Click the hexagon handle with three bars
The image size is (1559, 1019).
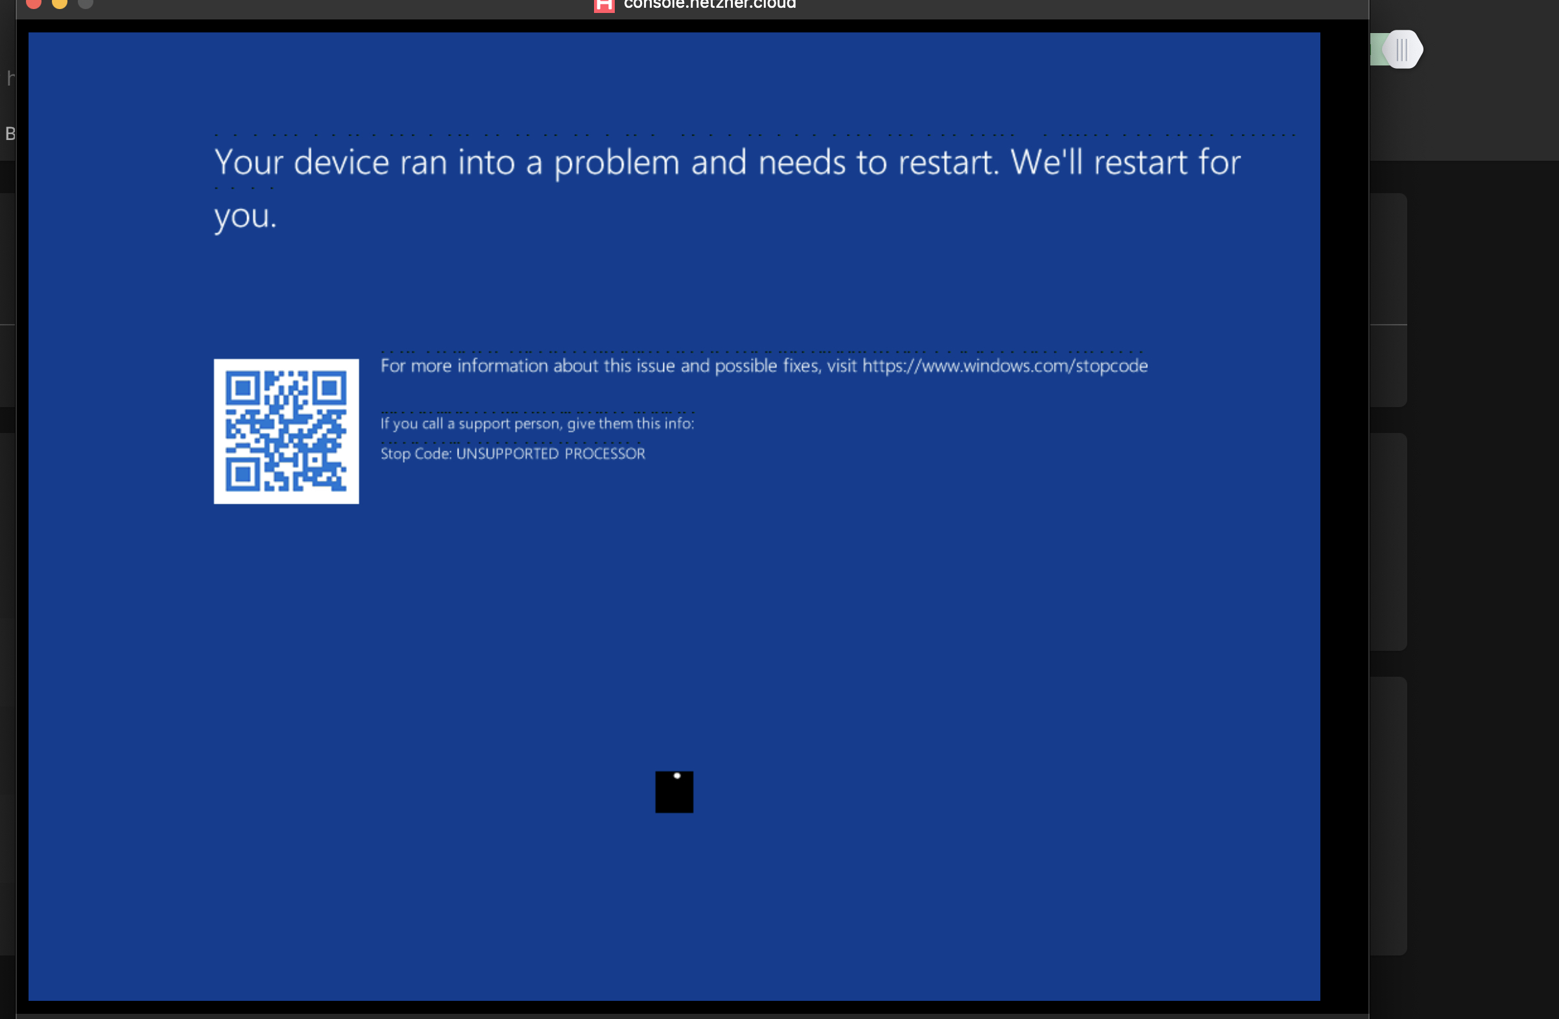1402,49
